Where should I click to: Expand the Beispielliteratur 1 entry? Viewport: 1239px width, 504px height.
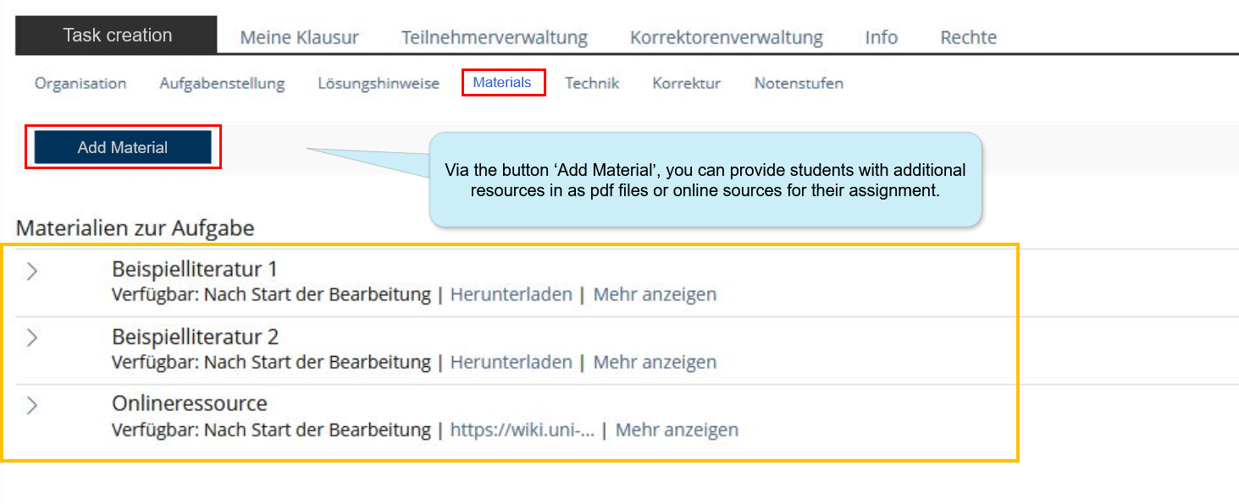pos(31,272)
